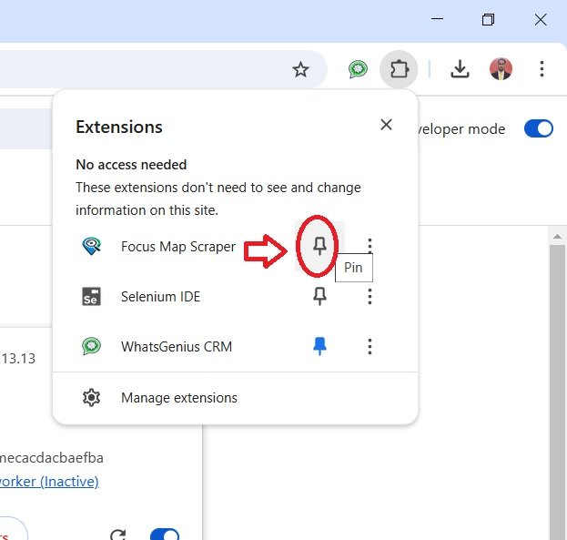Screen dimensions: 567x540
Task: Open the Chrome profile avatar
Action: tap(501, 69)
